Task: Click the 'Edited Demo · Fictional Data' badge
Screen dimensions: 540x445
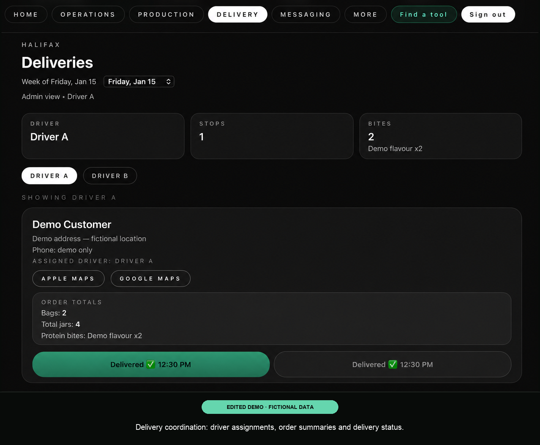Action: tap(270, 407)
